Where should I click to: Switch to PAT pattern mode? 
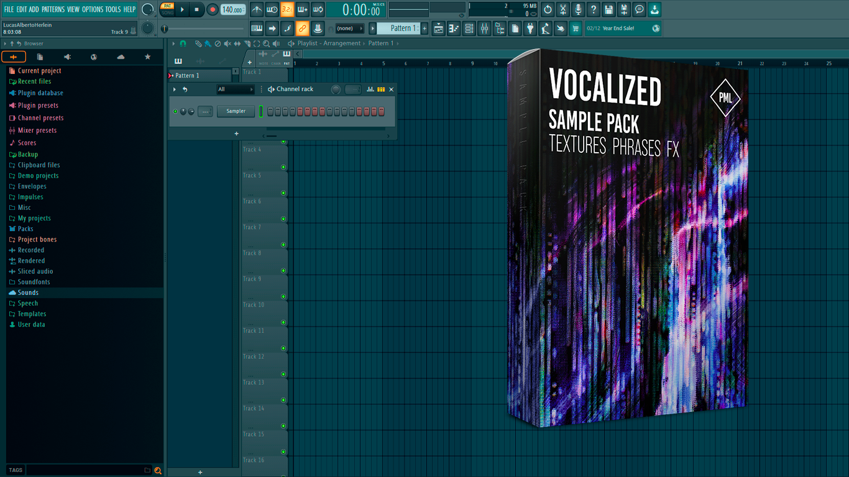(x=168, y=6)
